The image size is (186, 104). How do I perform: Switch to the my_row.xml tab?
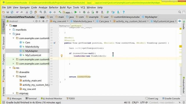(x=59, y=21)
